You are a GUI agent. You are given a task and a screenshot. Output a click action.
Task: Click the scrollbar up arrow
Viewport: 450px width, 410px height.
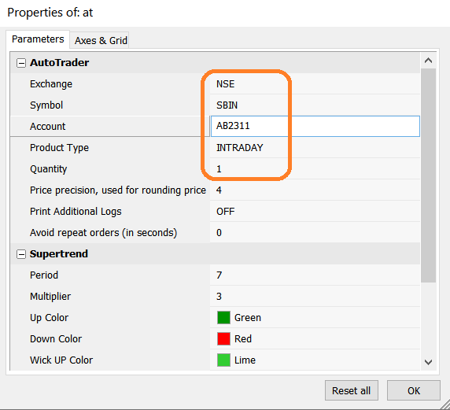click(428, 61)
